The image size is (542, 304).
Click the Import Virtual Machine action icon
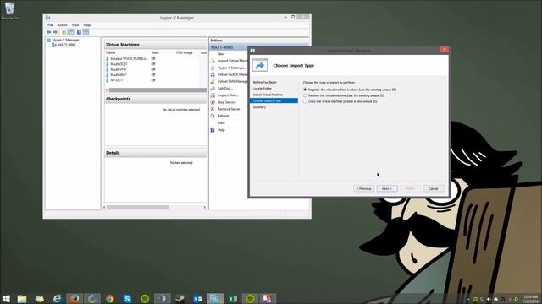click(x=213, y=61)
